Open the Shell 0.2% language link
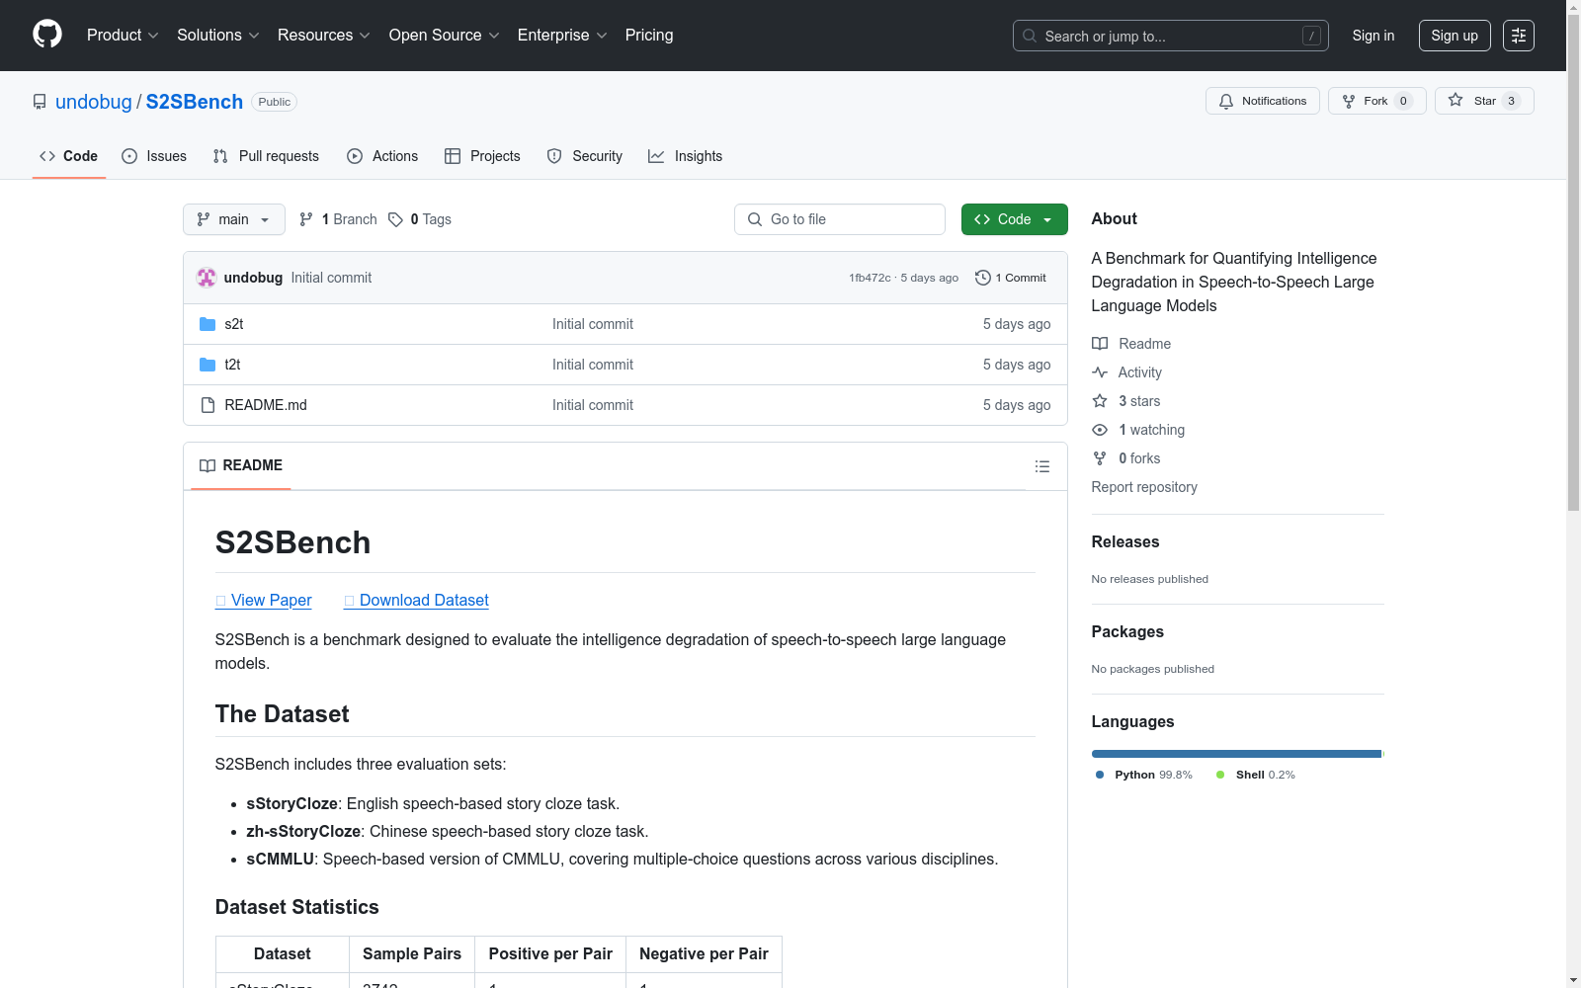Viewport: 1581px width, 988px height. pyautogui.click(x=1256, y=775)
